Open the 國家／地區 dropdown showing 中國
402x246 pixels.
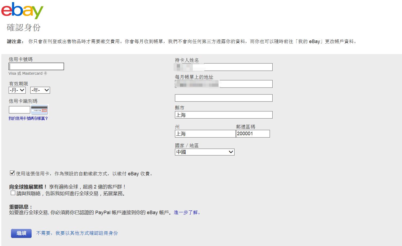click(x=205, y=152)
